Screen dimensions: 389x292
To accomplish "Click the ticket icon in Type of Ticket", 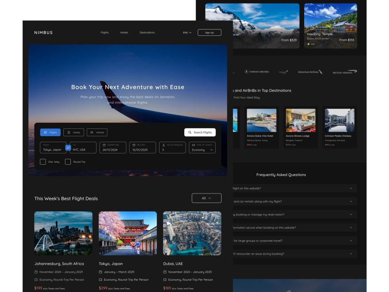I will pos(193,145).
